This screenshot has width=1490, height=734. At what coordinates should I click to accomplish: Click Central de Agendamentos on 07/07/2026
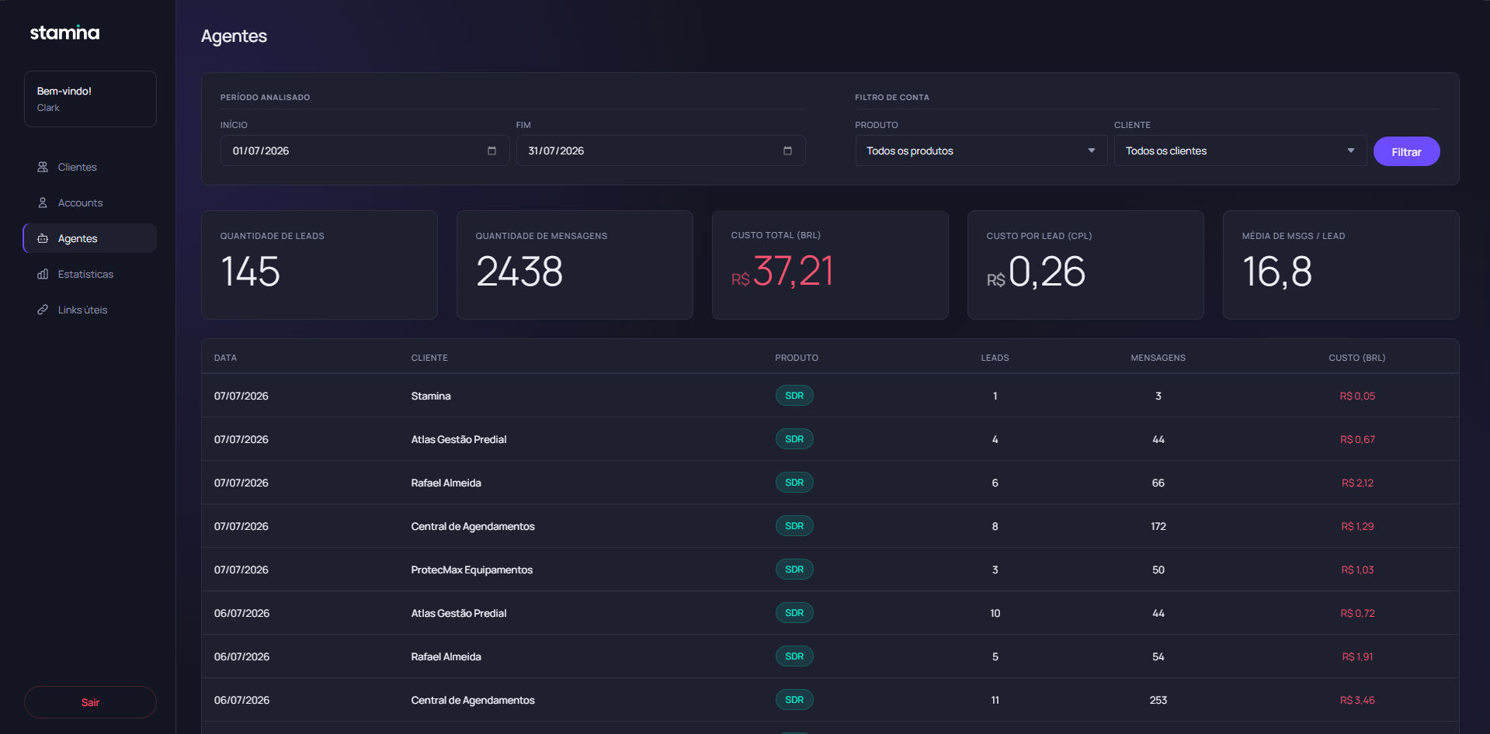point(473,526)
